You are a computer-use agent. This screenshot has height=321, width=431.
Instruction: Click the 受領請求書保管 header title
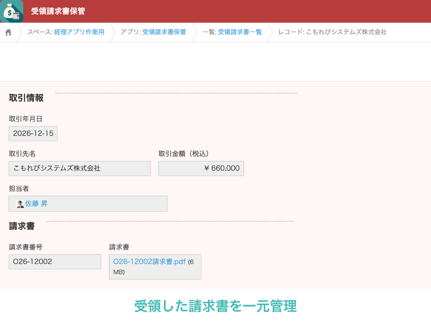[58, 11]
